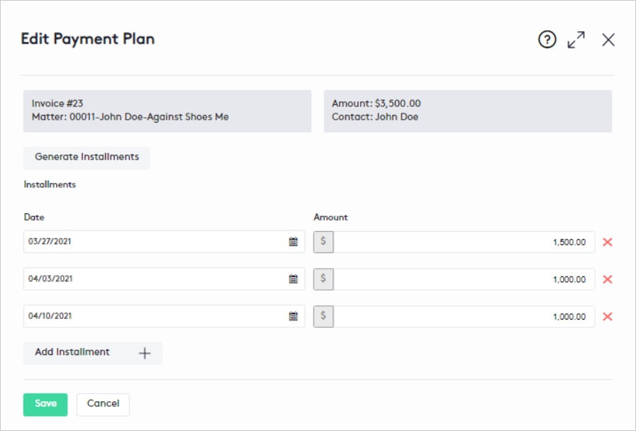Edit the 04/10/2021 date field
Viewport: 636px width, 431px height.
coord(152,317)
